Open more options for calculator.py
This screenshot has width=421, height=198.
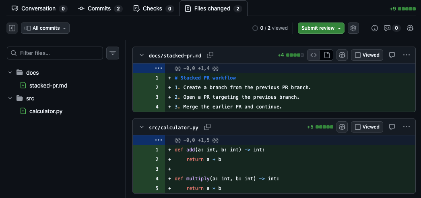tap(407, 127)
